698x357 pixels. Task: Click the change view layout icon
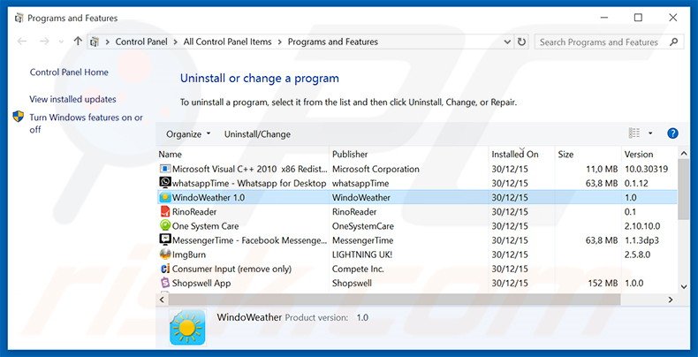[634, 133]
